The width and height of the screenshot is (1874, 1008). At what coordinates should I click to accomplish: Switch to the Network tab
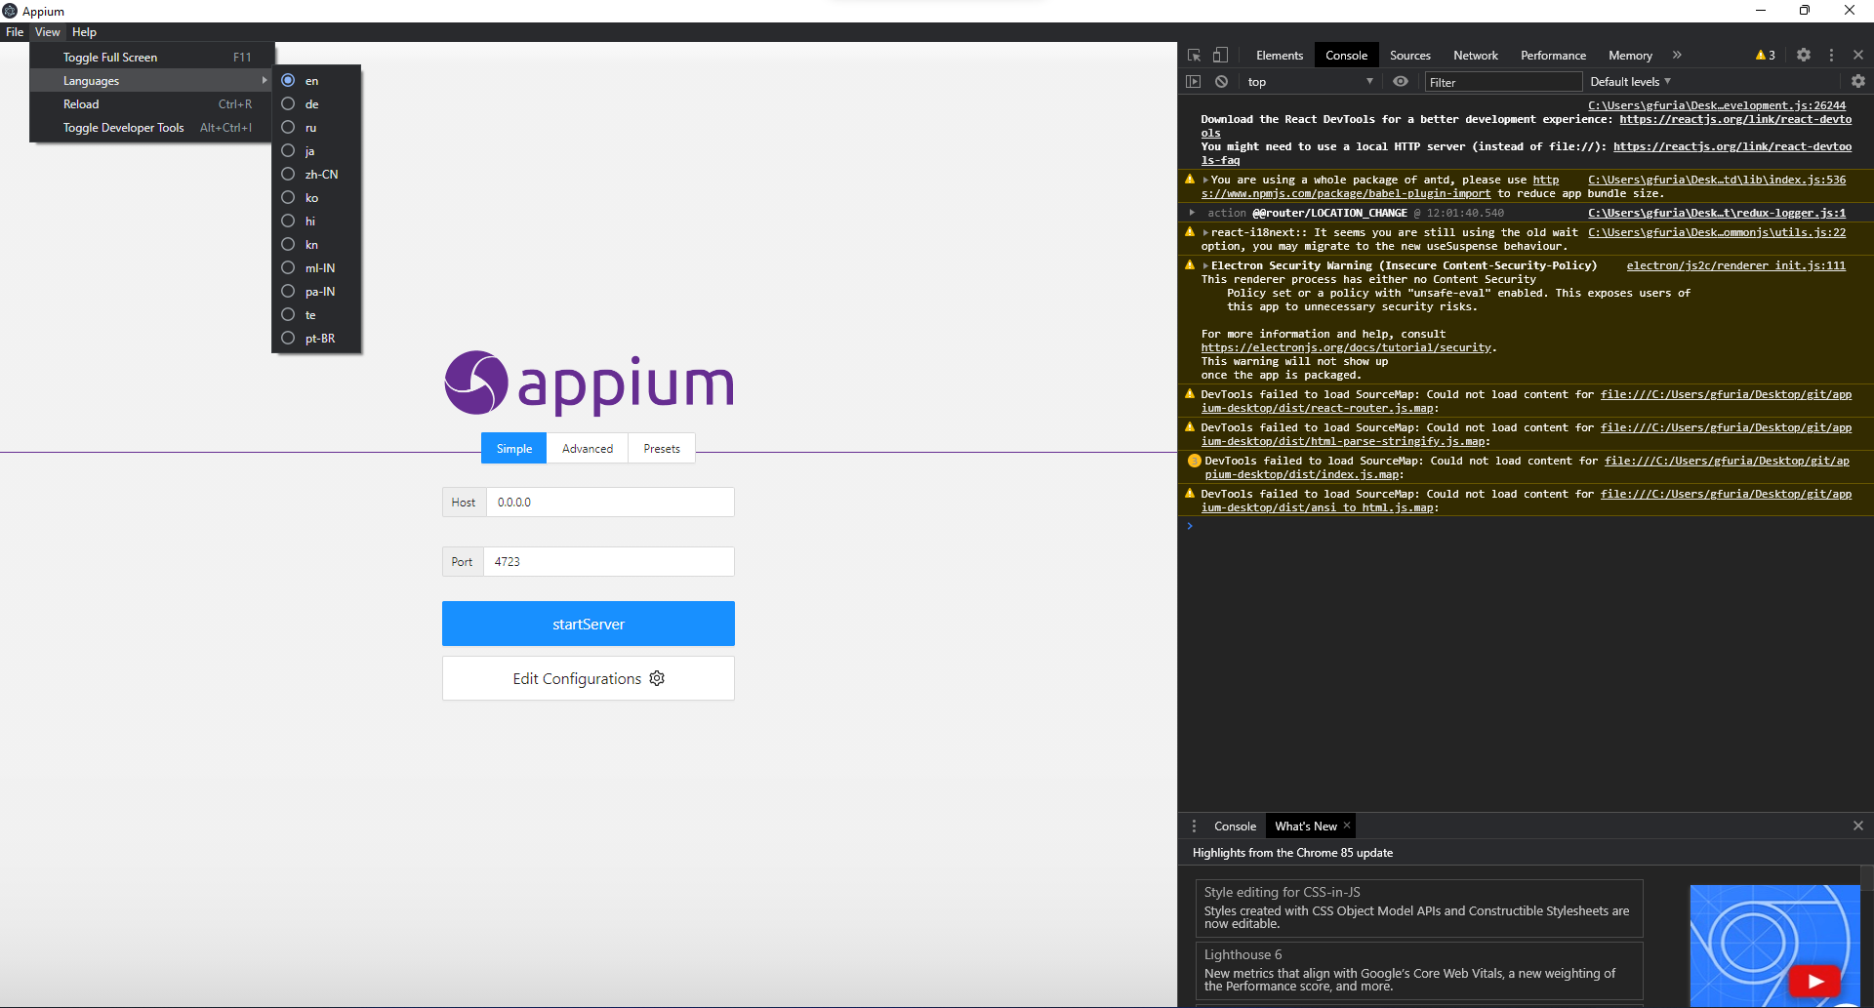pos(1475,56)
